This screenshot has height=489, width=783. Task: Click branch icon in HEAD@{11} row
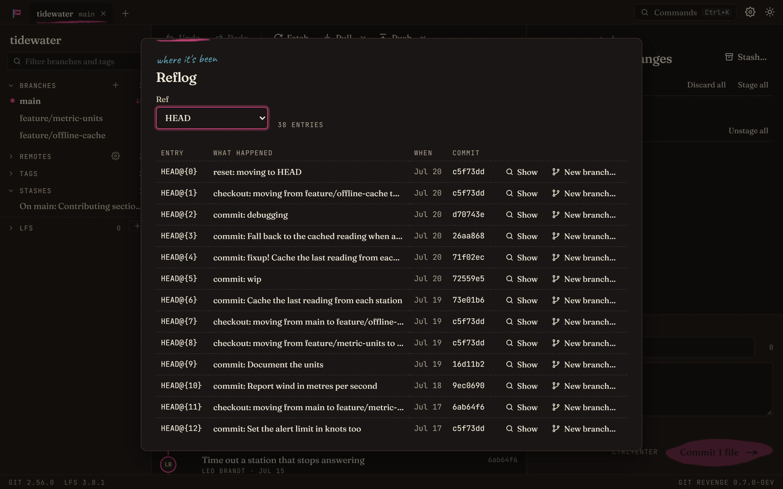[556, 407]
